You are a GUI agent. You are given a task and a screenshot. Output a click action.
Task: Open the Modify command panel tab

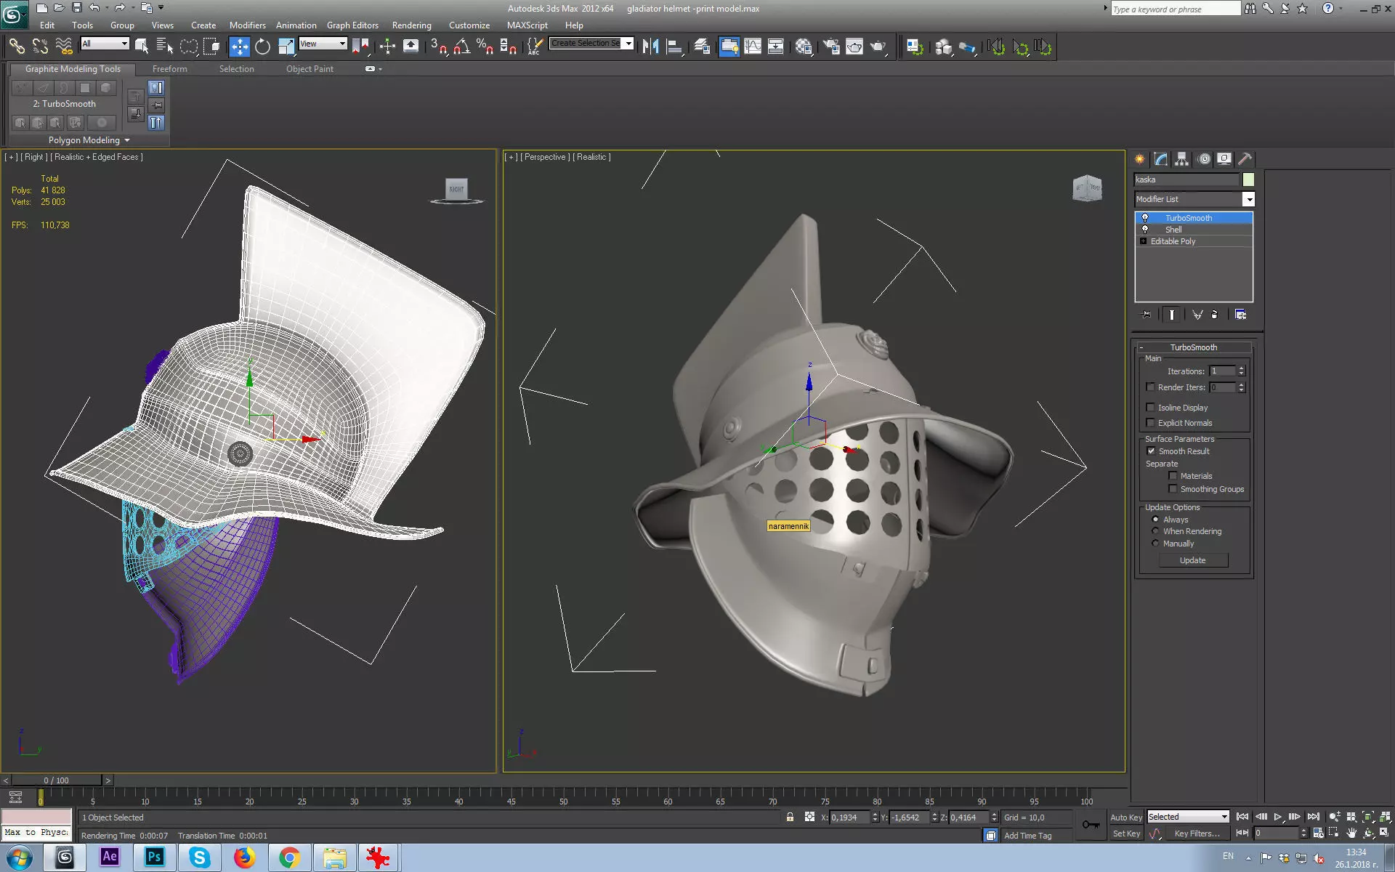click(1161, 159)
